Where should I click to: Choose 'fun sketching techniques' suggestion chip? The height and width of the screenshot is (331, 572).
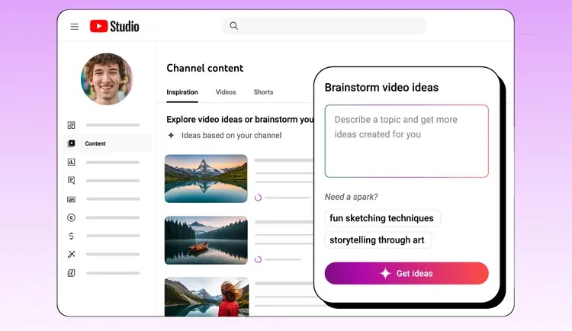(382, 218)
